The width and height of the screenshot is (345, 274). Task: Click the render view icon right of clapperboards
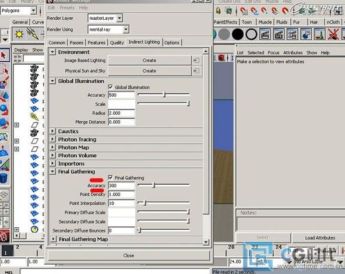306,34
